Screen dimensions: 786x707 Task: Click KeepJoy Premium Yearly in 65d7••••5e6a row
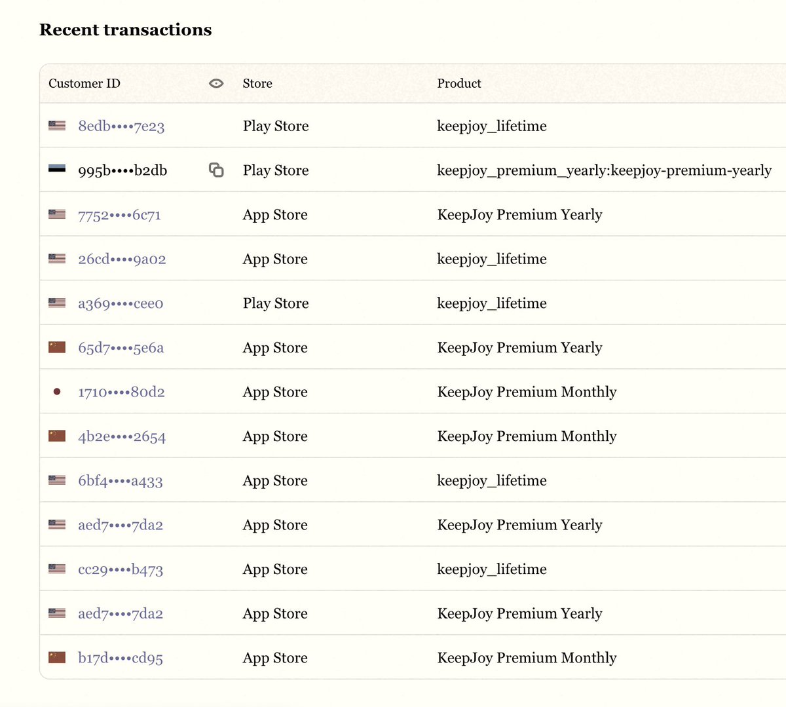[x=519, y=348]
